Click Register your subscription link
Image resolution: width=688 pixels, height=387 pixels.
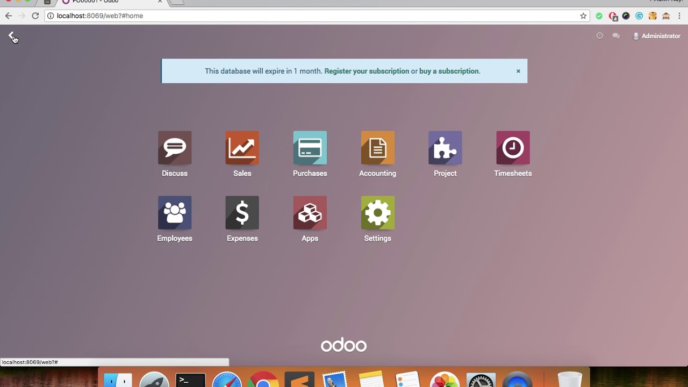pos(367,71)
